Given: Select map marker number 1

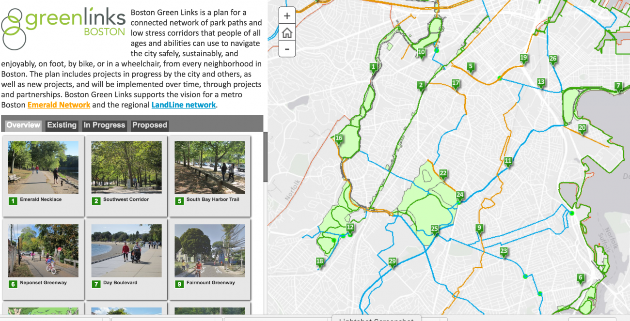Looking at the screenshot, I should click(374, 68).
